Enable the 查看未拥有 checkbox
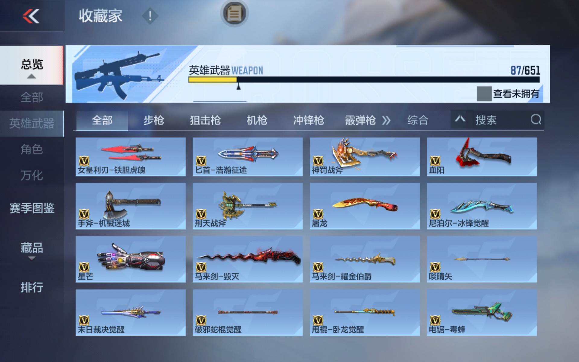 pyautogui.click(x=484, y=94)
